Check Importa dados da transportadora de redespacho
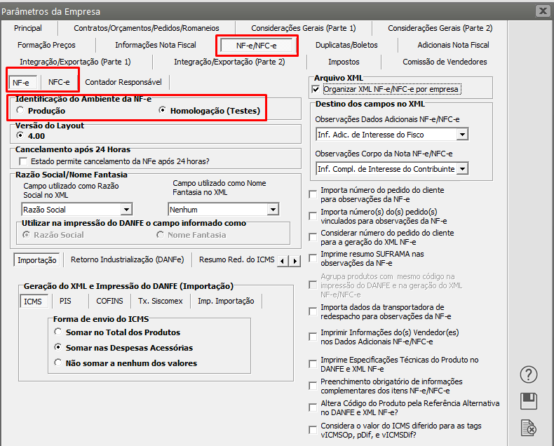 click(x=313, y=311)
